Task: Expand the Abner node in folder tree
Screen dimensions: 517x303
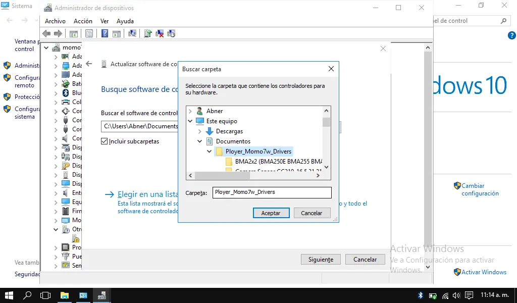Action: 190,111
